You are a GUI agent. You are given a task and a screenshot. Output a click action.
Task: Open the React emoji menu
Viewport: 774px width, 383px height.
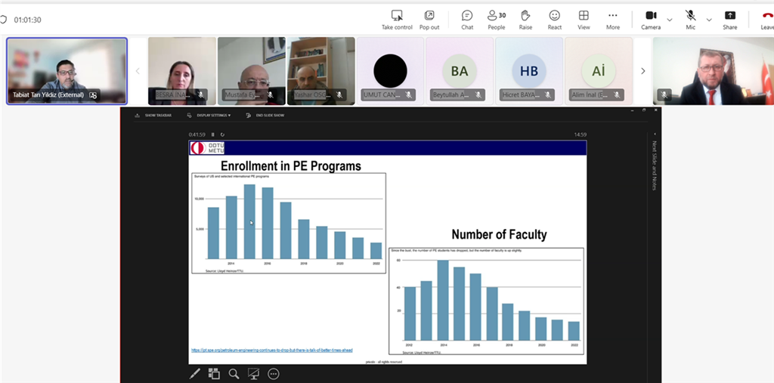pos(555,20)
